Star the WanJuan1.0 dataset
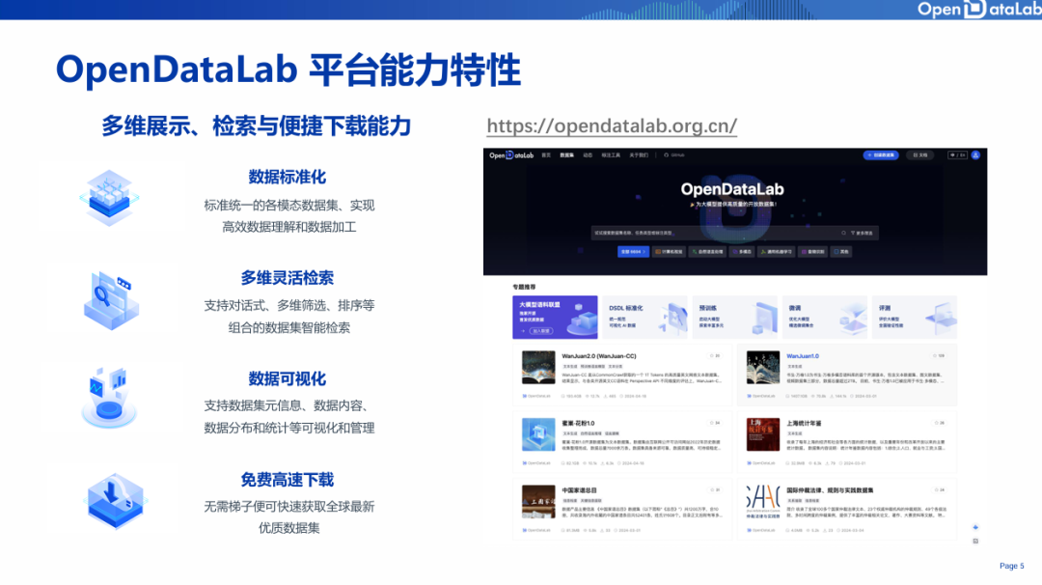1042x585 pixels. pos(939,356)
